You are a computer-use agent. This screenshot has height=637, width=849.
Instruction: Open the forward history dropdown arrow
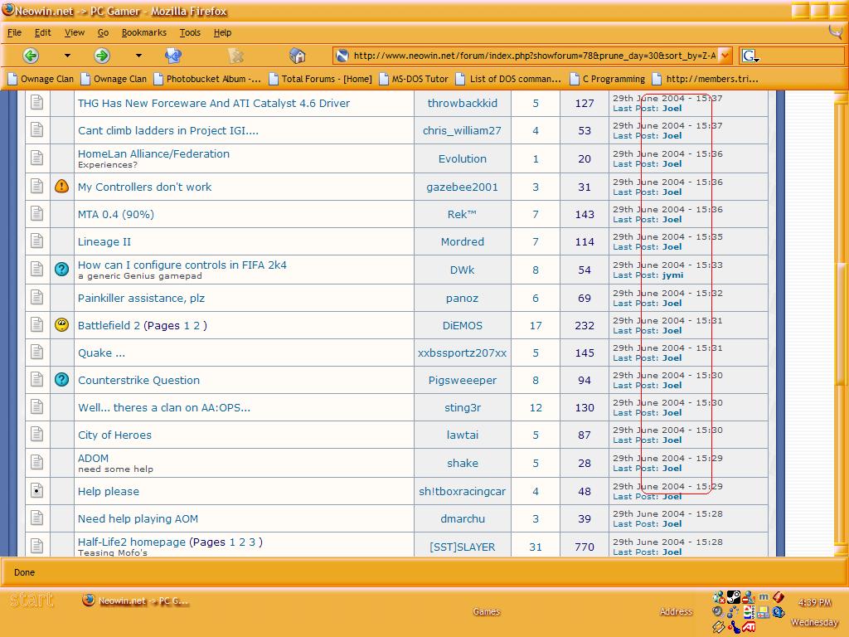(x=138, y=56)
